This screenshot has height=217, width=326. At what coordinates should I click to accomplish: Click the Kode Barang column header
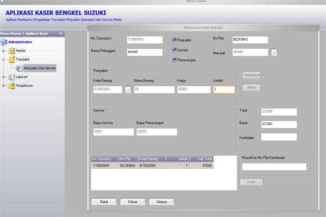tap(152, 159)
